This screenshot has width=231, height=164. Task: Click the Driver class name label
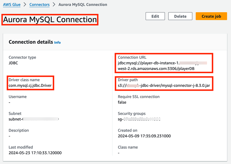[x=24, y=80]
